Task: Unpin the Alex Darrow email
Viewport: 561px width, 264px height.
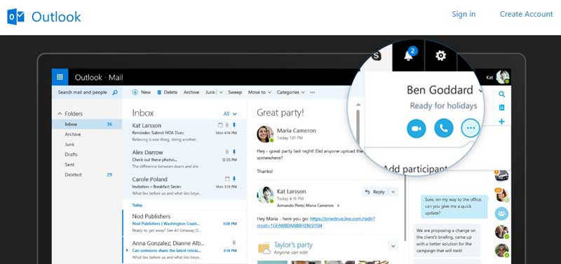Action: coord(234,152)
